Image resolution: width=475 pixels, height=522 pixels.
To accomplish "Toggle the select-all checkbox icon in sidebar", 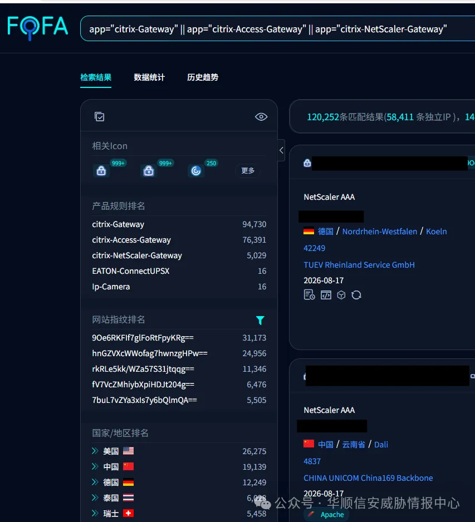I will pos(99,117).
